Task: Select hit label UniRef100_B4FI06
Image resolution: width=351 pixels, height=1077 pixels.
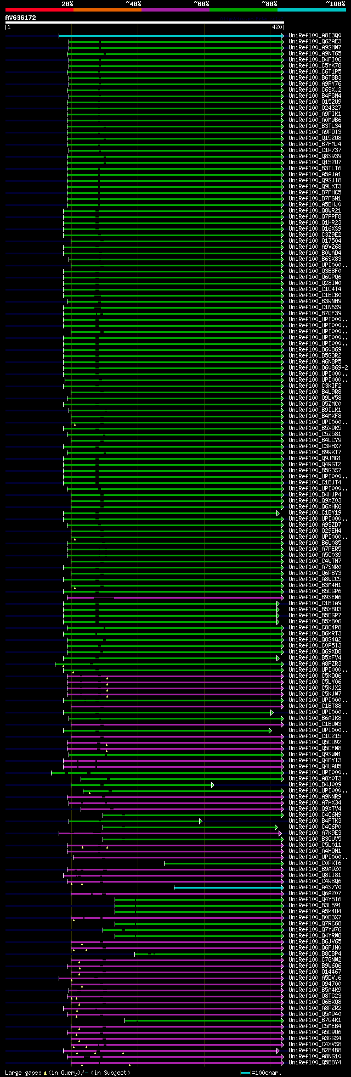Action: pos(315,60)
